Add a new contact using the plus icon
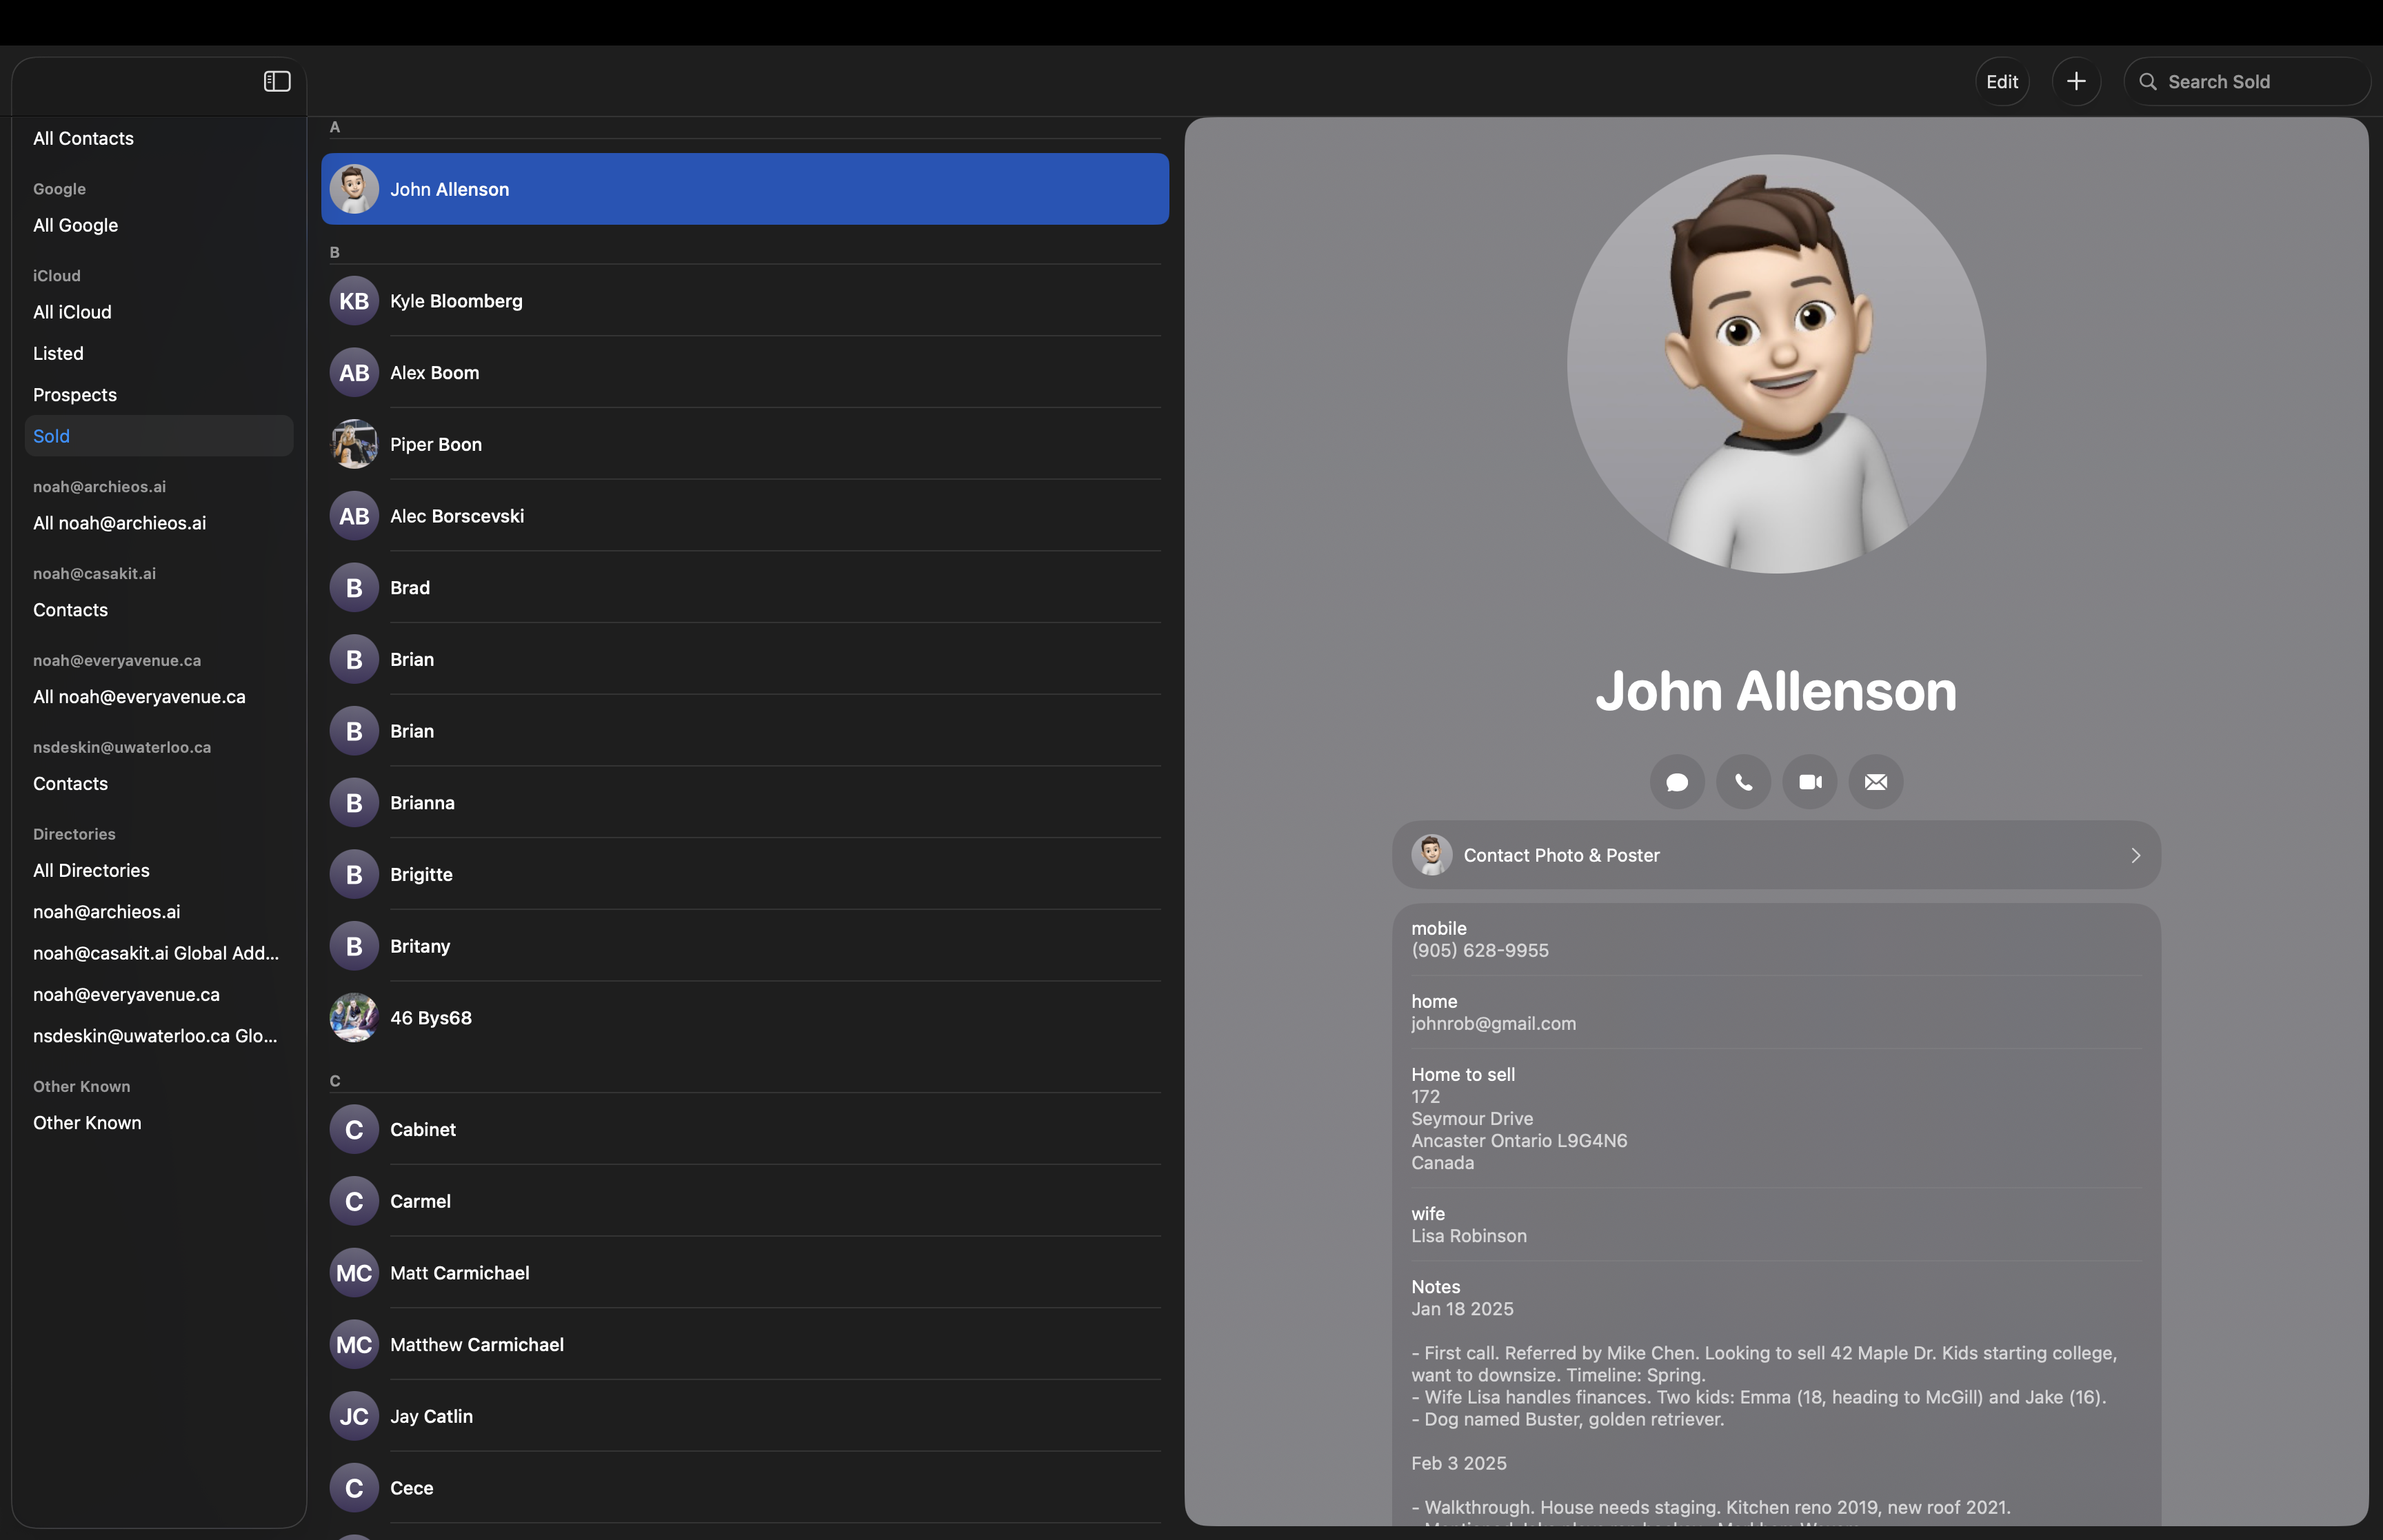2383x1540 pixels. pos(2077,81)
